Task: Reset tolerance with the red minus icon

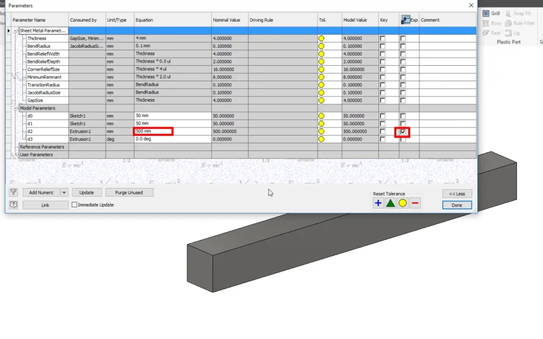Action: click(415, 203)
